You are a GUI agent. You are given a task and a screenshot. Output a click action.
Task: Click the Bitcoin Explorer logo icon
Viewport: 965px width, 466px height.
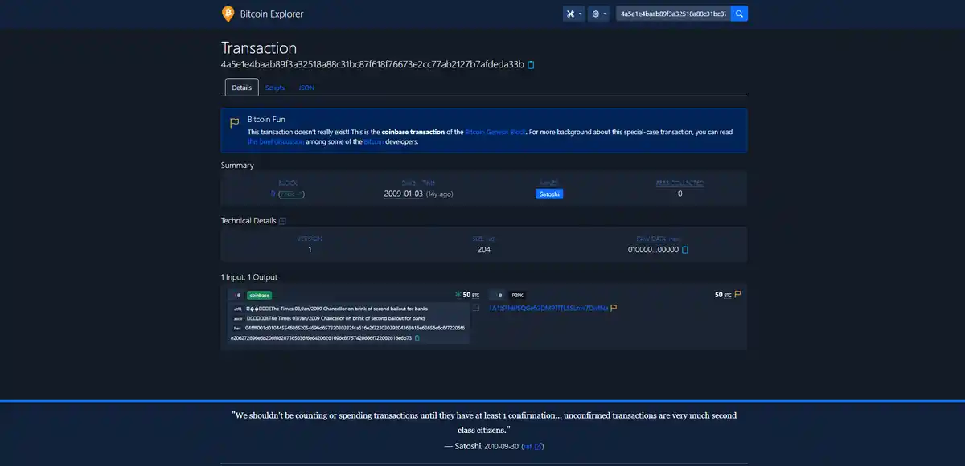tap(228, 14)
